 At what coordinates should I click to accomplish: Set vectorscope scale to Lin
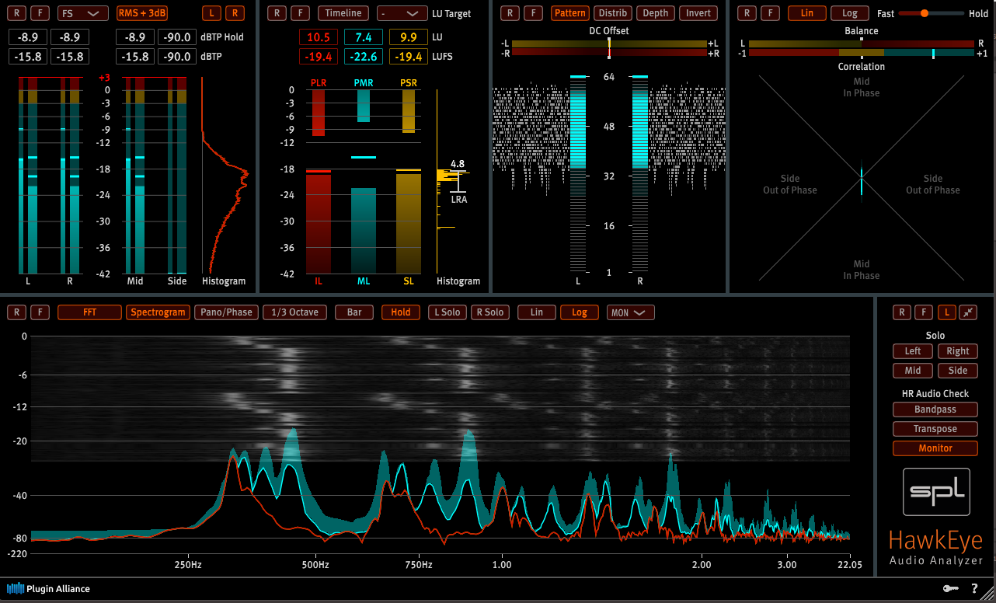(807, 13)
